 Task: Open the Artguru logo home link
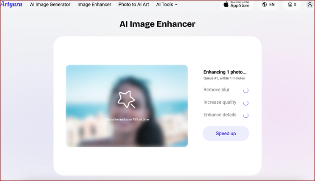pos(11,4)
